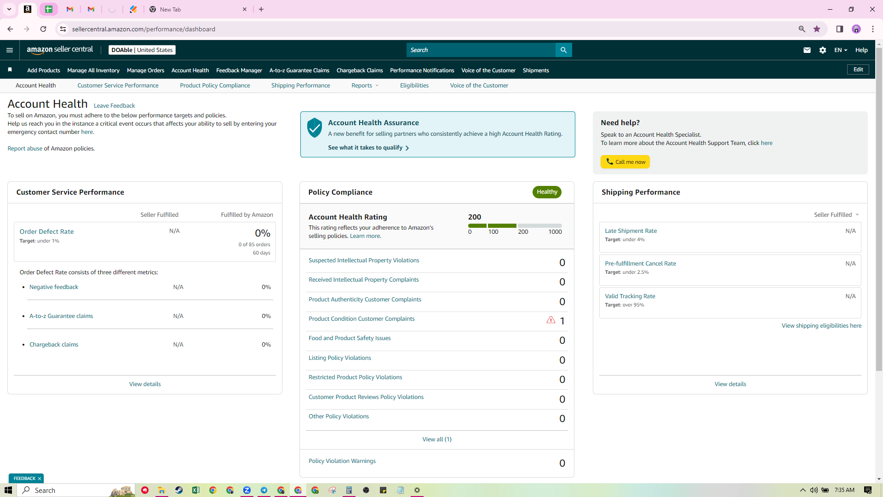
Task: Click the Seller Central search field
Action: (481, 50)
